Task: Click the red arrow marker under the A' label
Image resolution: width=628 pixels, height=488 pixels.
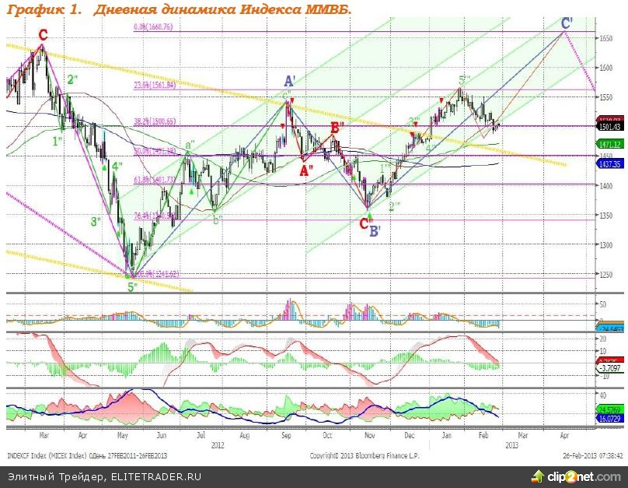Action: (291, 100)
